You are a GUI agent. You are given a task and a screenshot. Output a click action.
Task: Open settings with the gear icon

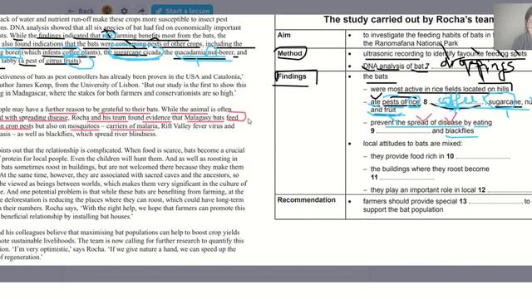124,11
